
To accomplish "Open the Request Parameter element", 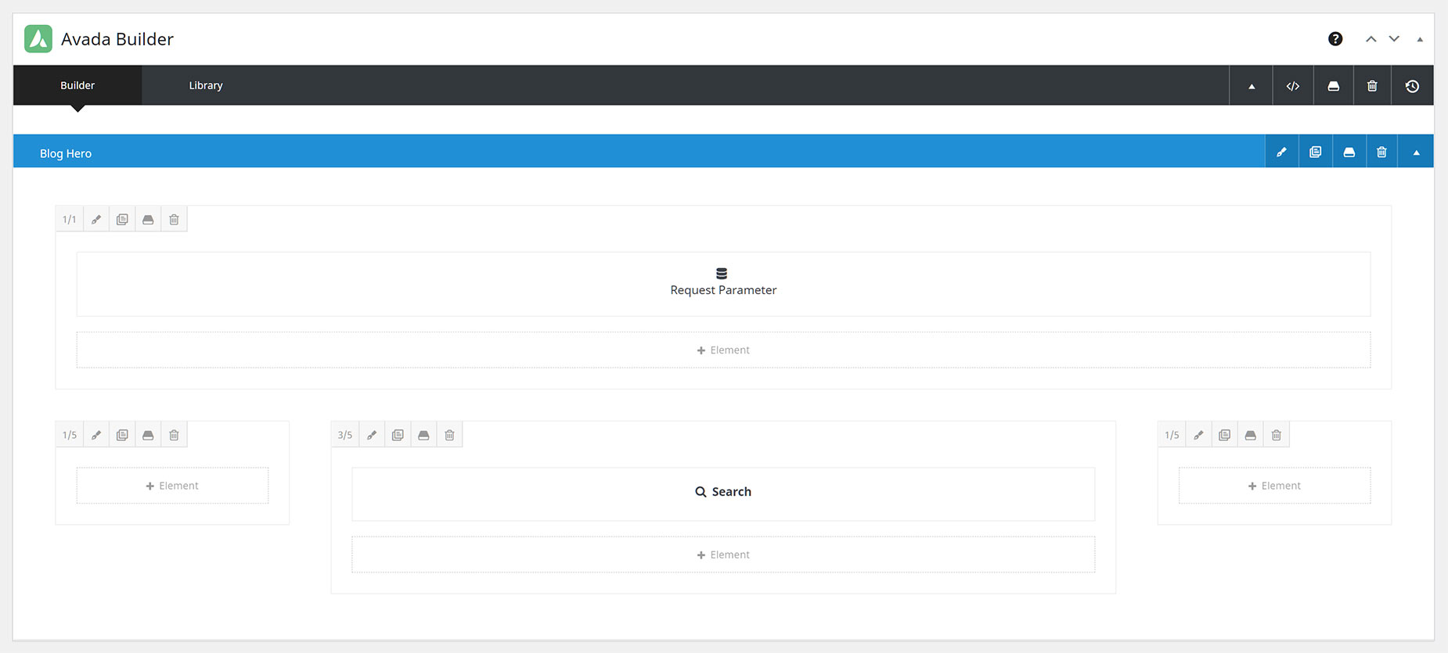I will coord(723,284).
